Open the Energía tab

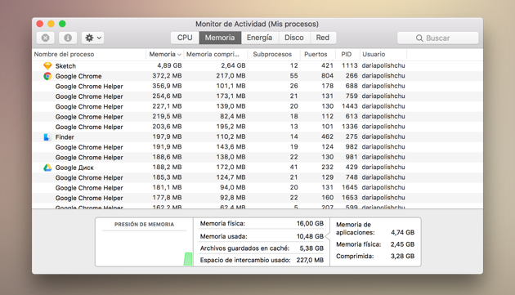click(259, 38)
